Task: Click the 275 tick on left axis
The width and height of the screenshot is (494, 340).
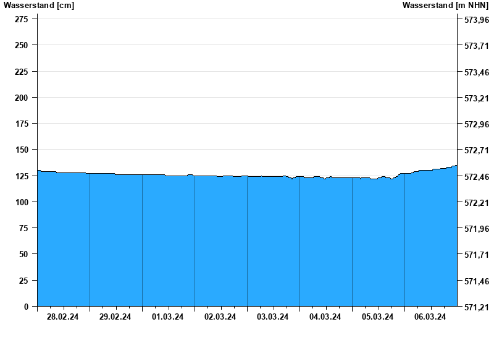Action: pos(21,19)
